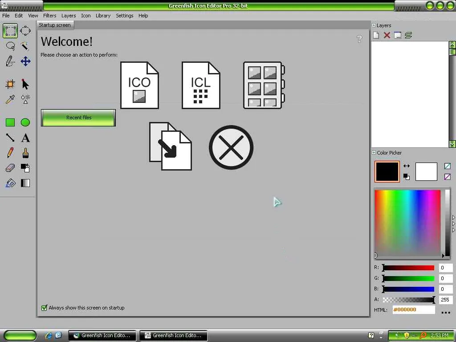
Task: Open the File menu
Action: point(6,16)
